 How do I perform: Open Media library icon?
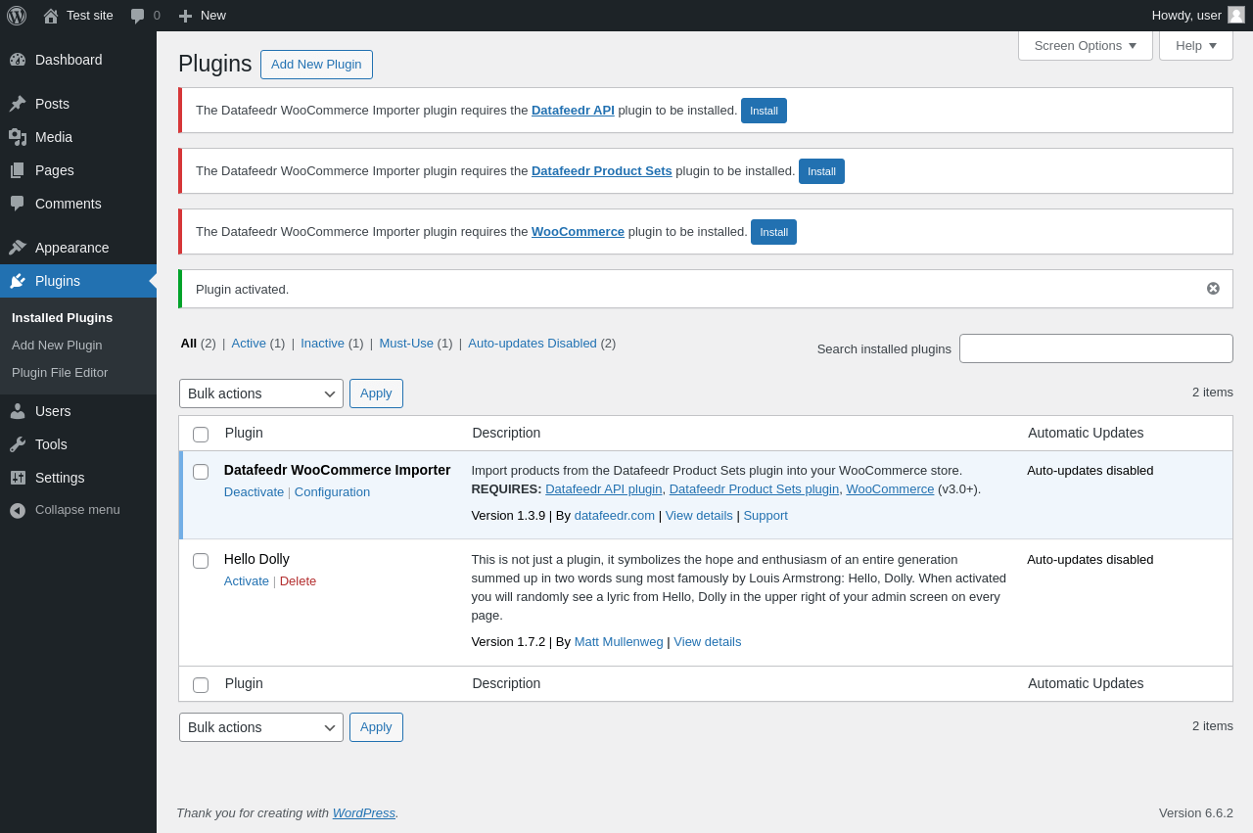click(x=18, y=137)
